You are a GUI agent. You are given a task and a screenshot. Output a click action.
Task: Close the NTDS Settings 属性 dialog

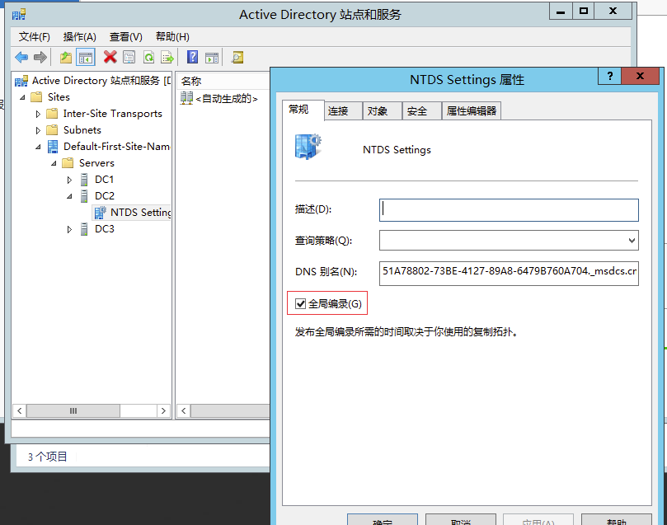(640, 76)
